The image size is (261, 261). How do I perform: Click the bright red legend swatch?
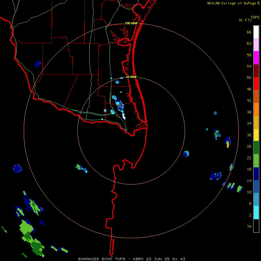tap(256, 84)
